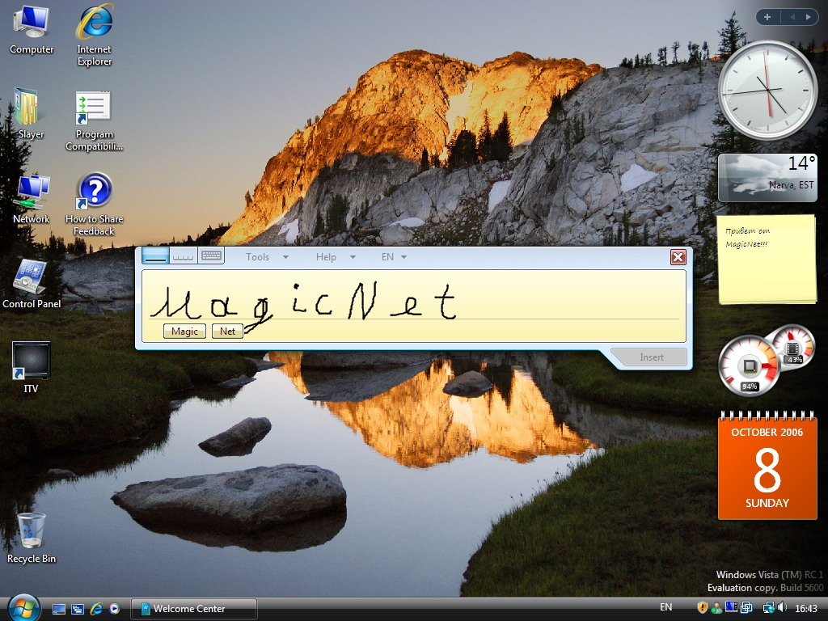828x621 pixels.
Task: Click the CPU meter gadget showing 94%
Action: (749, 366)
